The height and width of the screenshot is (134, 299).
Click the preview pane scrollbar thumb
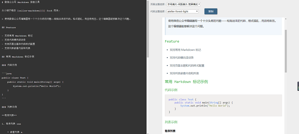click(286, 51)
